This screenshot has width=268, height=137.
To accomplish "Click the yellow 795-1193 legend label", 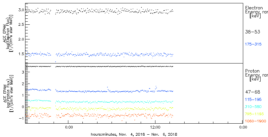I will click(x=254, y=114).
